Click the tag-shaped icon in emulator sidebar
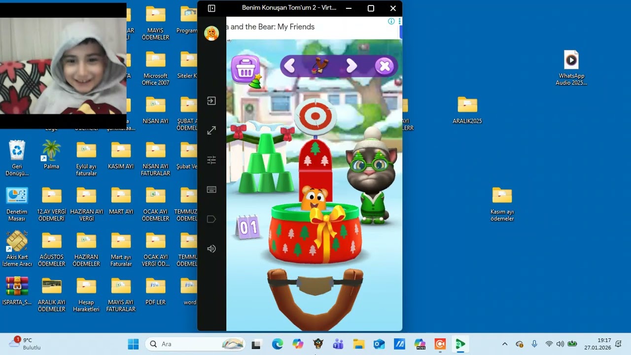Image resolution: width=631 pixels, height=355 pixels. click(211, 219)
